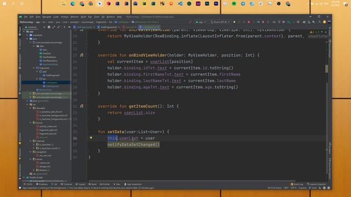The width and height of the screenshot is (351, 197).
Task: Open the search everywhere magnifier icon
Action: tap(319, 22)
